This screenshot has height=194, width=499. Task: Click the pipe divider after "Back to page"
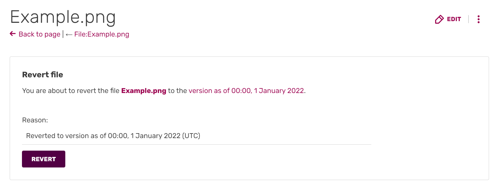[63, 34]
